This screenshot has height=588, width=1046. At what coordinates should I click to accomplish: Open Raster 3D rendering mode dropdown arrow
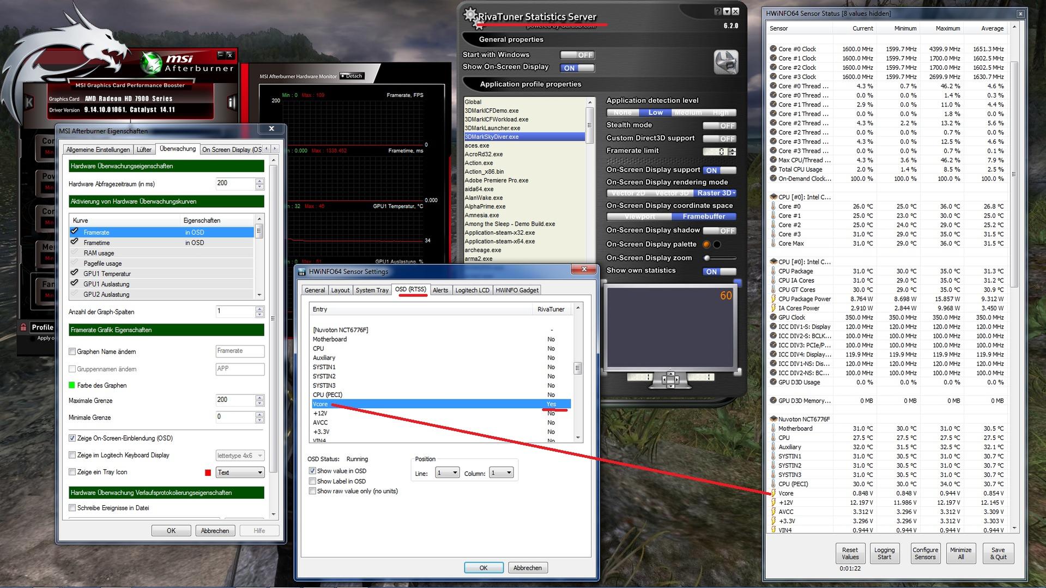click(x=735, y=193)
